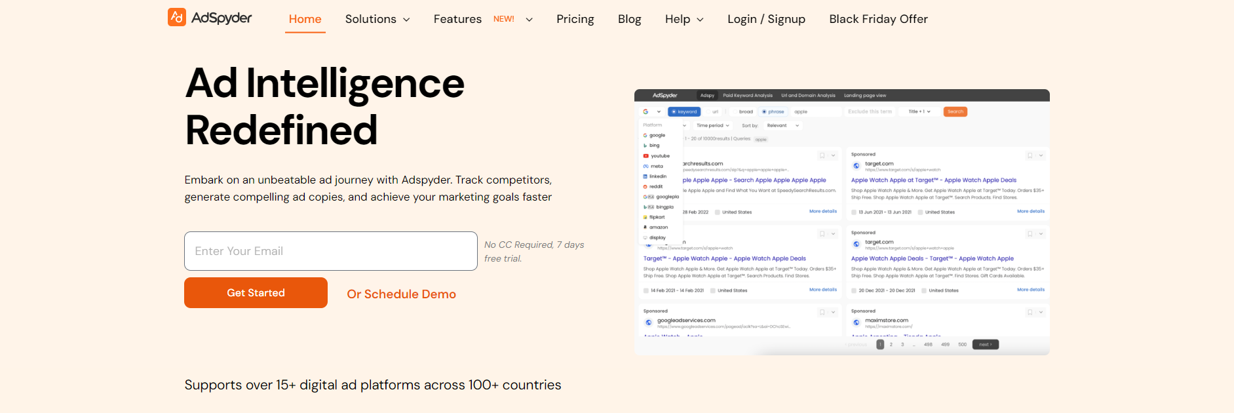Click the globe icon next to googleadservices.com

pyautogui.click(x=649, y=323)
